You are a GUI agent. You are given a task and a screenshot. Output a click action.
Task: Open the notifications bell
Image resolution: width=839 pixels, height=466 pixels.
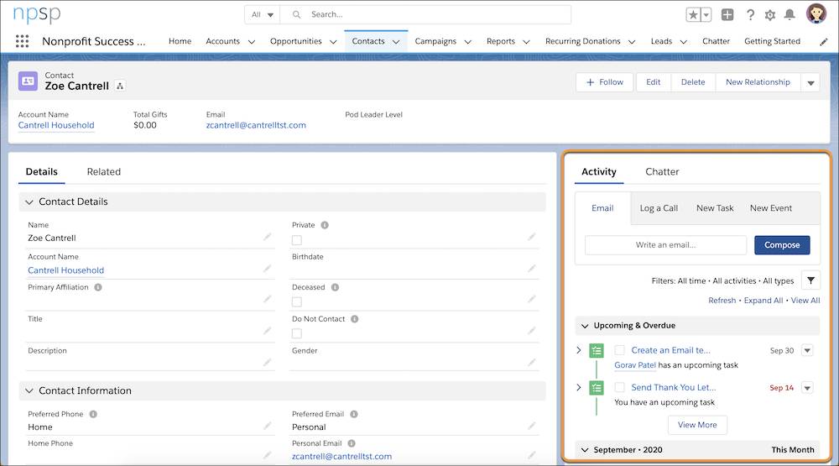789,15
